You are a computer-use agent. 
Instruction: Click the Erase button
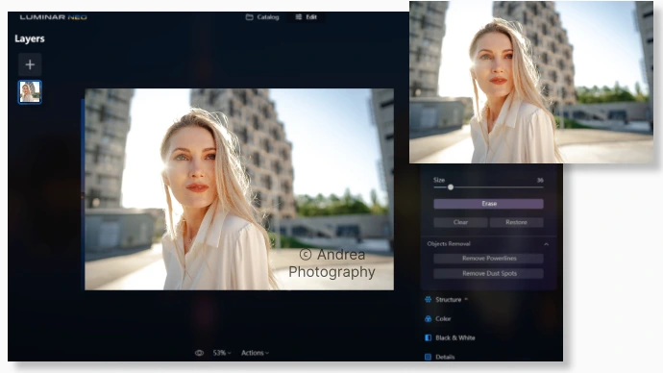point(488,204)
